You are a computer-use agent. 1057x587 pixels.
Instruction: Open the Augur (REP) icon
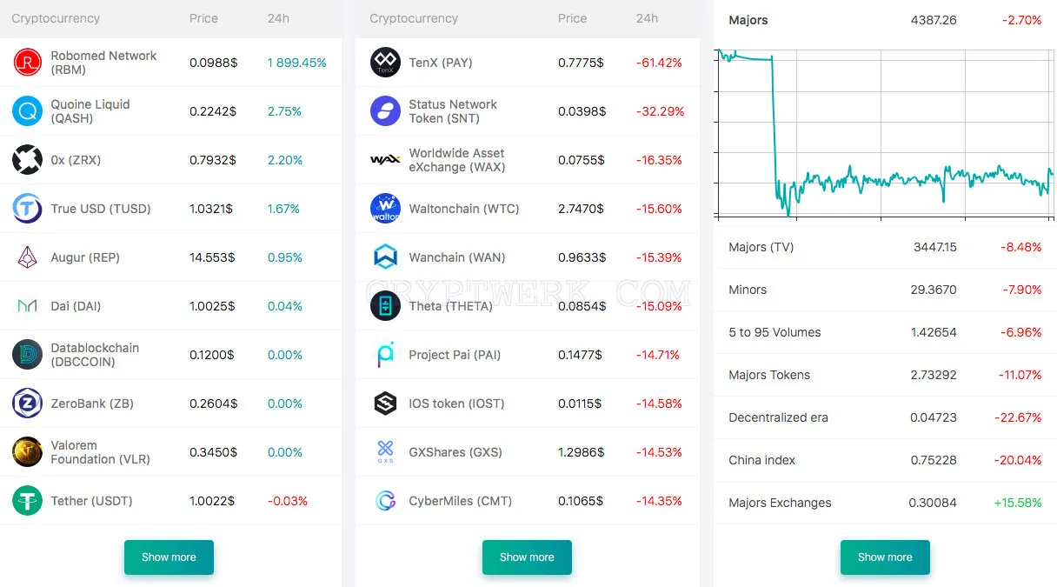(x=28, y=257)
